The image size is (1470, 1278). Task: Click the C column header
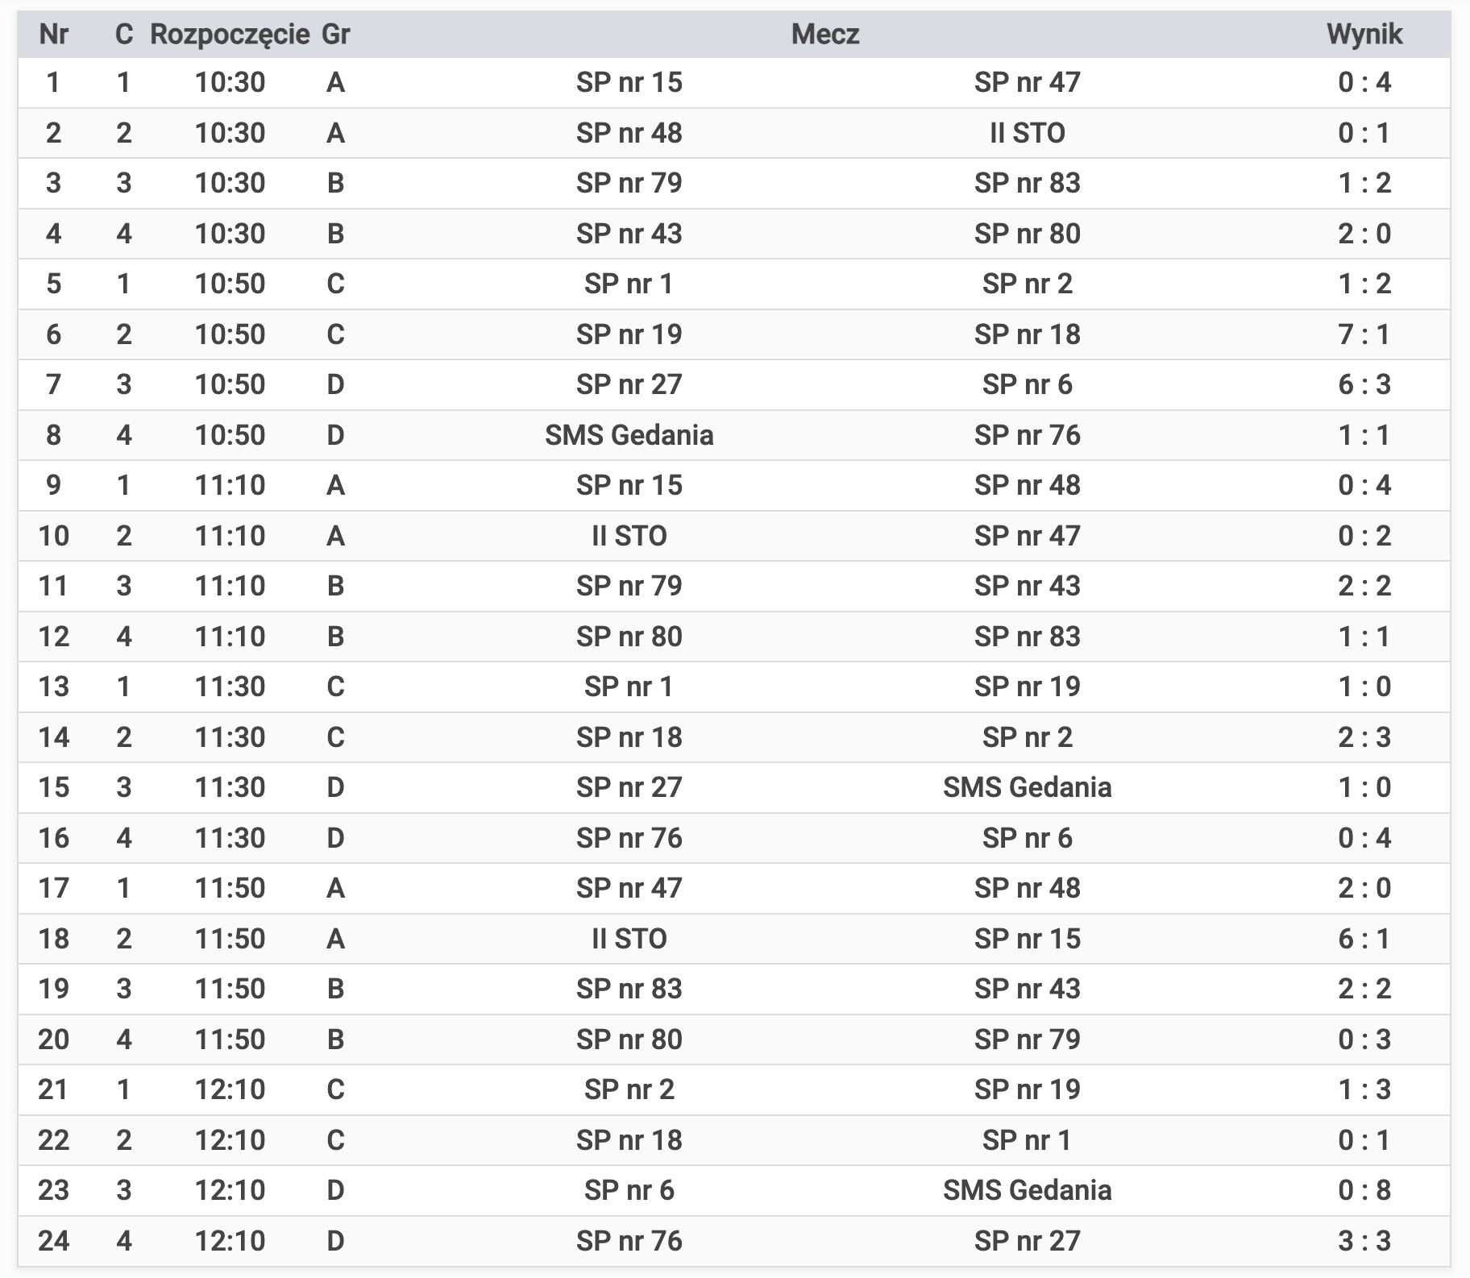point(123,35)
